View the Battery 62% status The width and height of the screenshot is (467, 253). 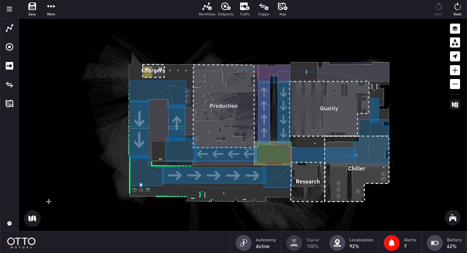pyautogui.click(x=444, y=243)
